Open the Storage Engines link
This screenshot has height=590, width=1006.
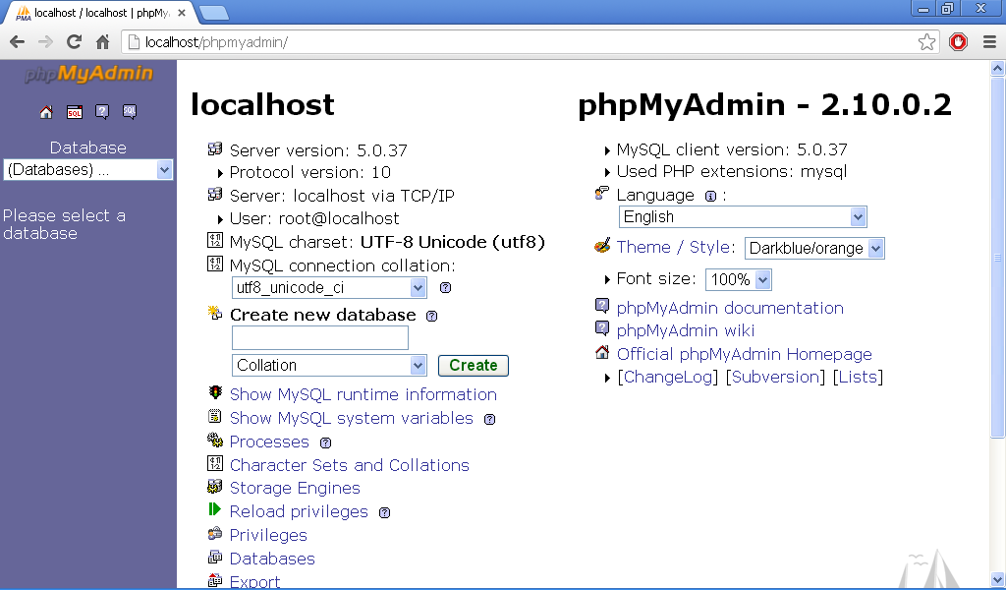(295, 488)
